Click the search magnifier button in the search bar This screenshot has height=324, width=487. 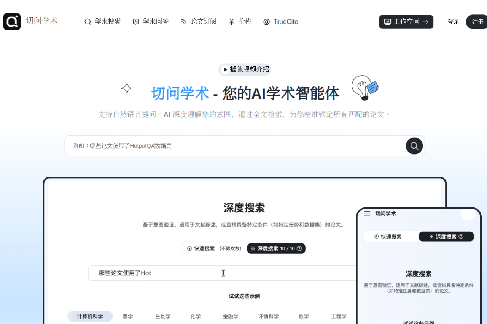(414, 145)
